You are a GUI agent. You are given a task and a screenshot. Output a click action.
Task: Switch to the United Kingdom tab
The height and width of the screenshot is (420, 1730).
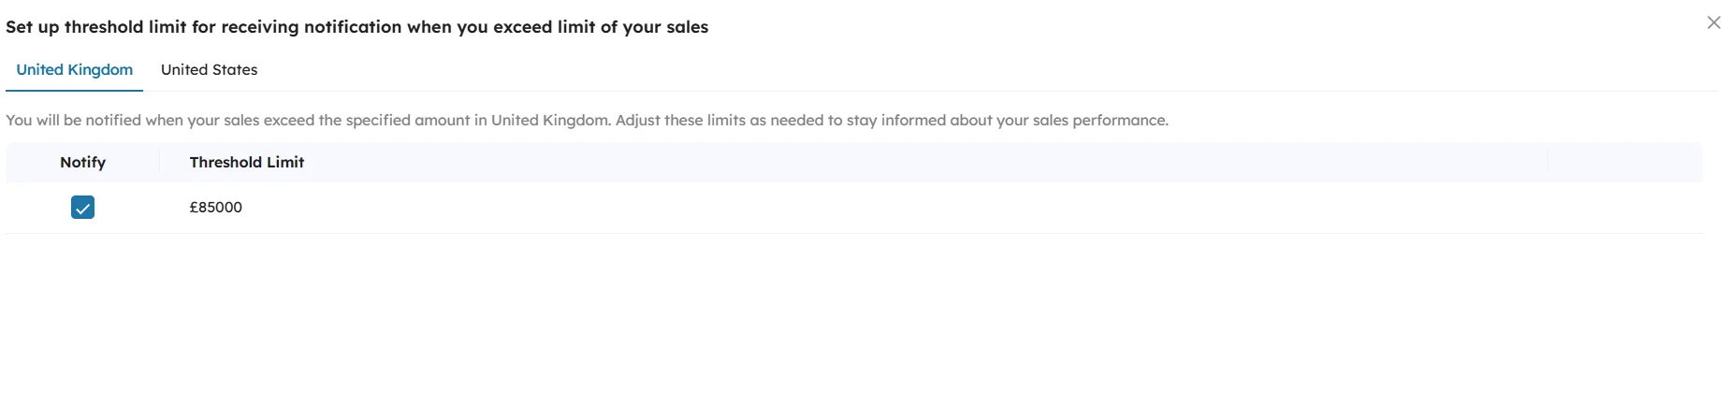coord(75,70)
